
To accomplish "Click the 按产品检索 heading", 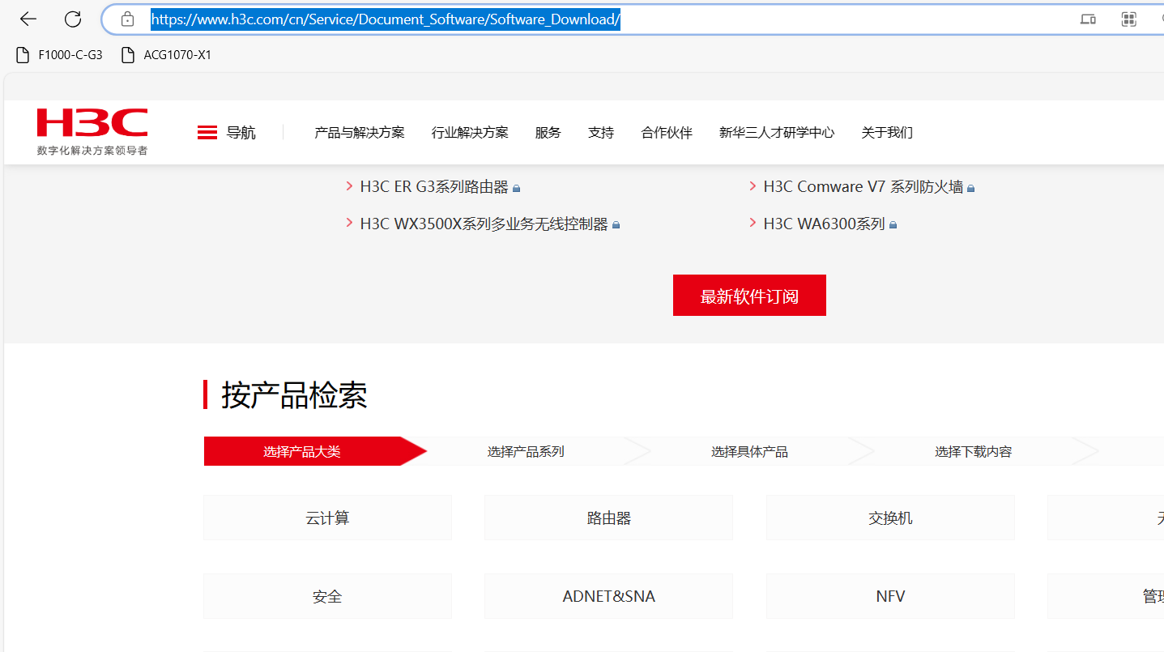I will pos(294,394).
